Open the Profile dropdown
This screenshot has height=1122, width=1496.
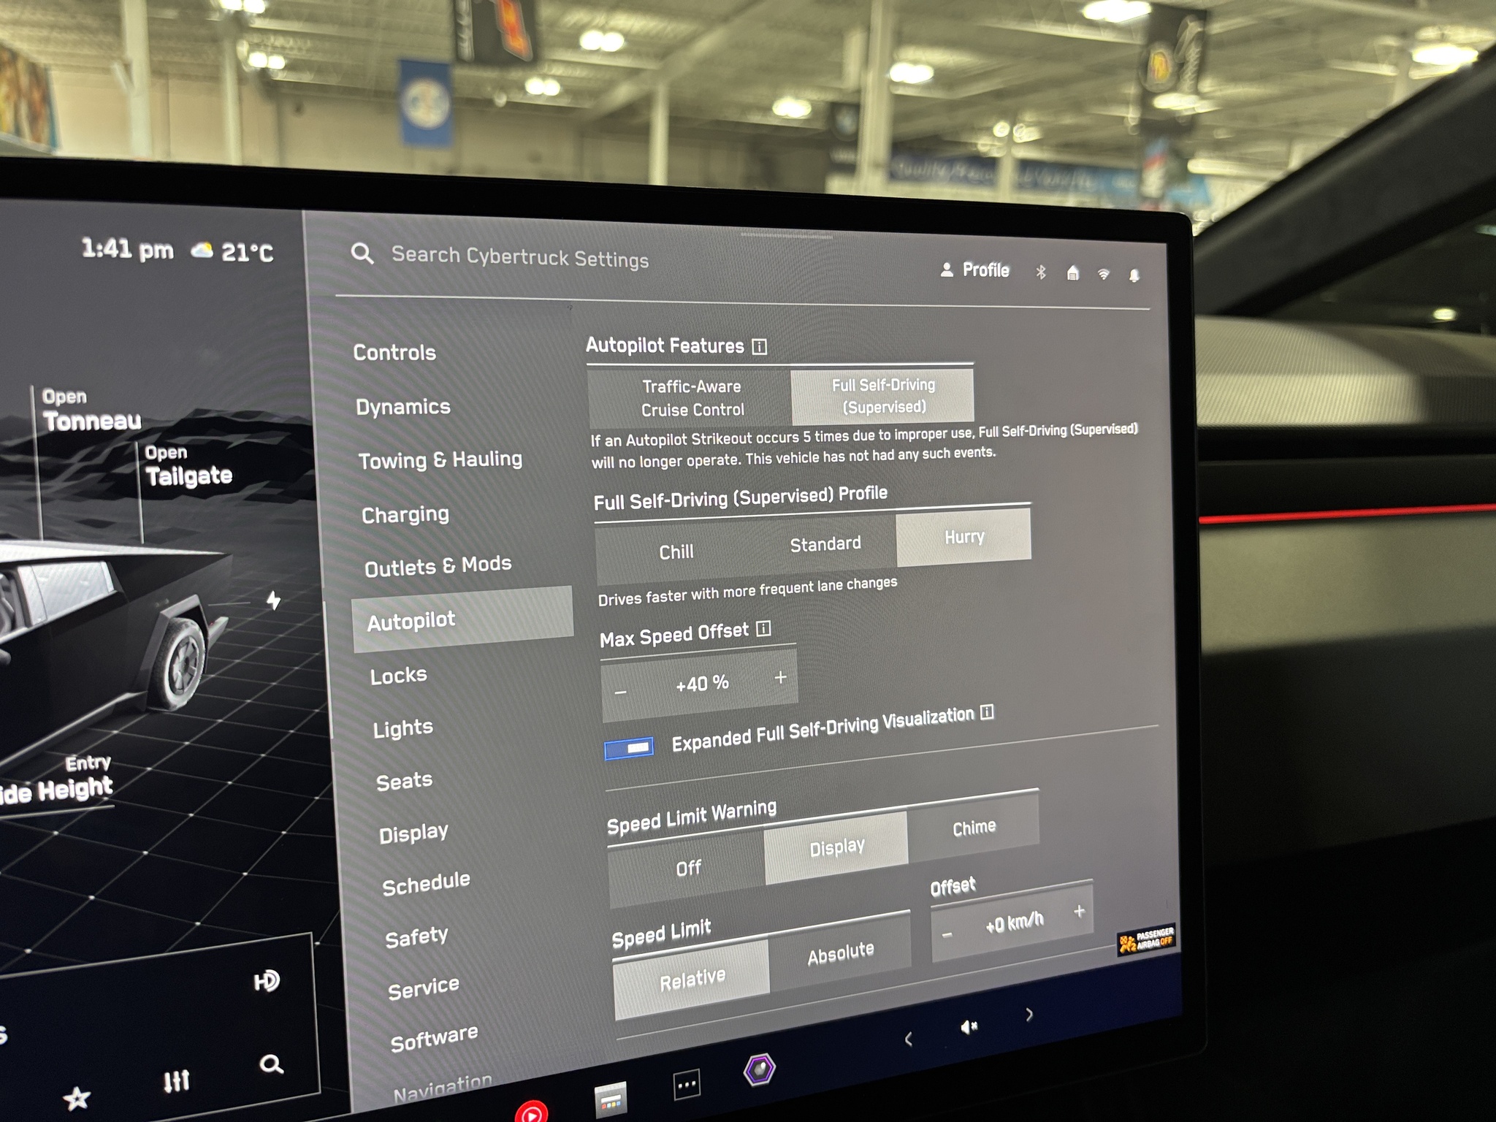tap(975, 270)
